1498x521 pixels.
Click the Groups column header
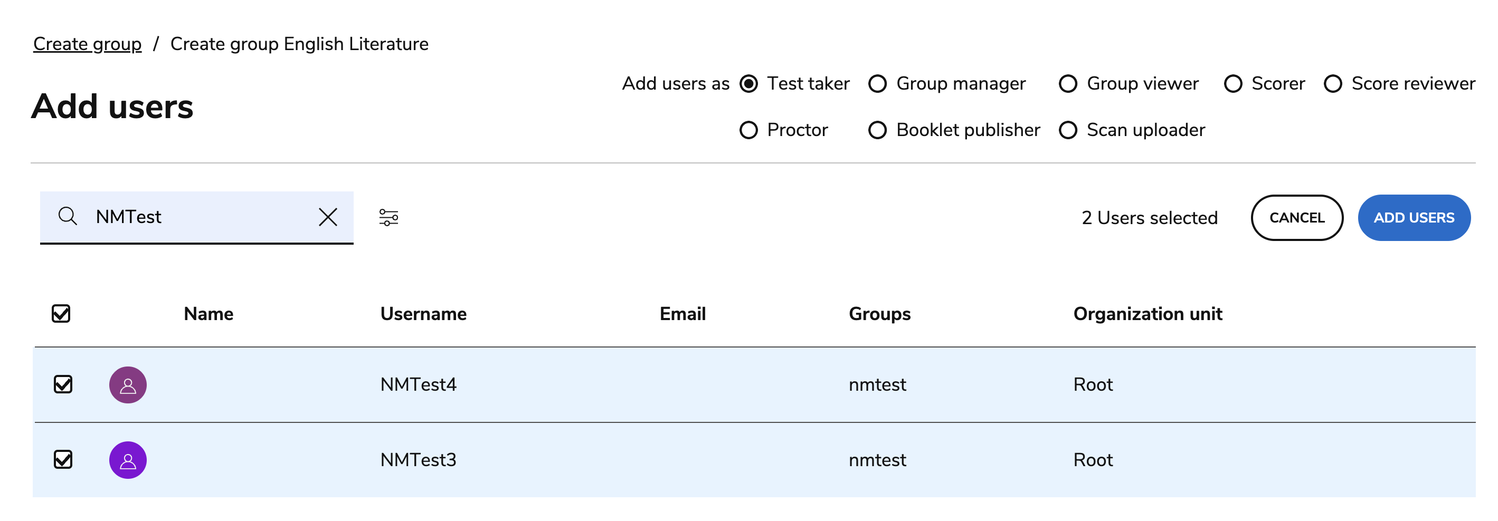[x=879, y=314]
